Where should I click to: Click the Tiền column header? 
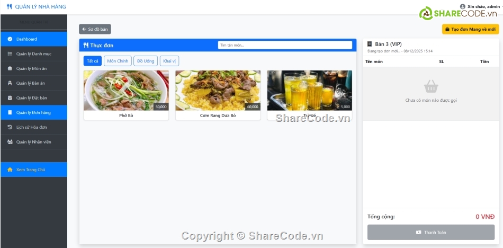(484, 61)
